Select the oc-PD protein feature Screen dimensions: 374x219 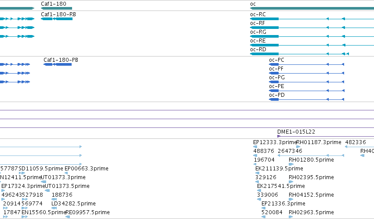(306, 99)
